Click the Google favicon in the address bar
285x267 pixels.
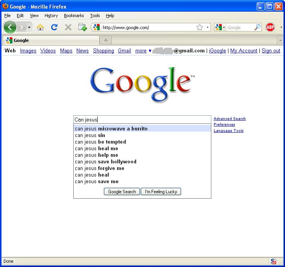[96, 27]
